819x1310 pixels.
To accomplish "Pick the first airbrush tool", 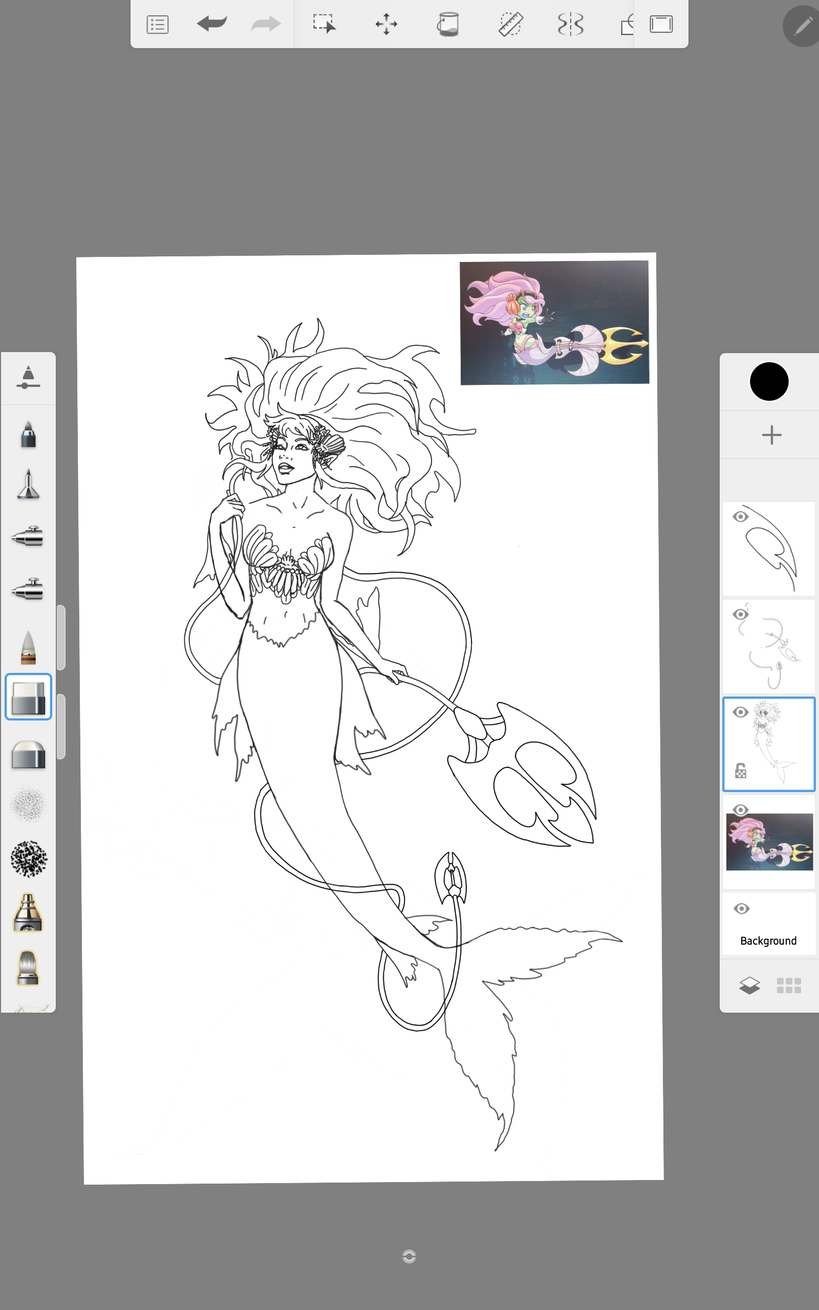I will (x=28, y=536).
